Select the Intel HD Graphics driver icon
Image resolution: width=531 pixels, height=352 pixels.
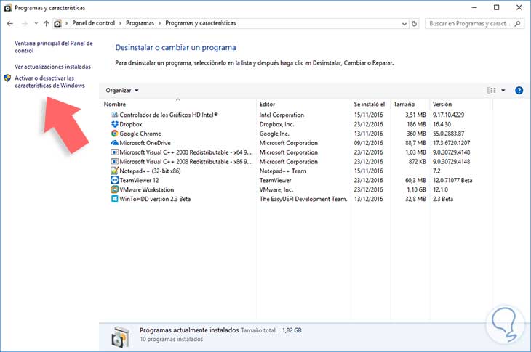pyautogui.click(x=114, y=115)
